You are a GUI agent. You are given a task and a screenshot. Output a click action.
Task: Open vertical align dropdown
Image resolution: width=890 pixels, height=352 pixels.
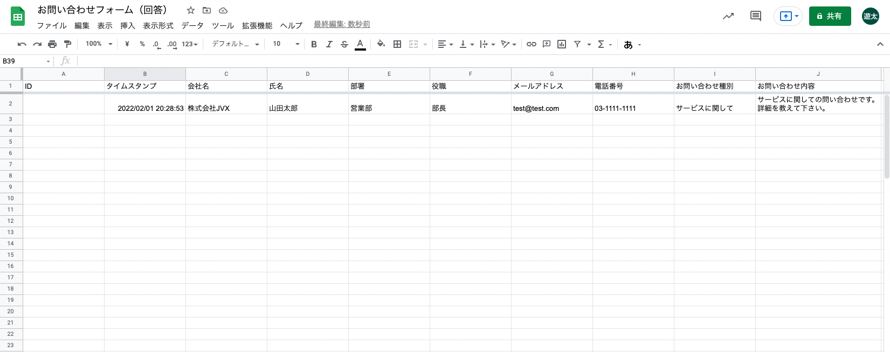pos(466,44)
